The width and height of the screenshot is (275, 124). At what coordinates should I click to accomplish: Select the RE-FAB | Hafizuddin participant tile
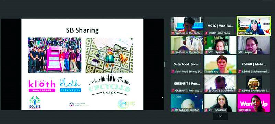[254, 84]
